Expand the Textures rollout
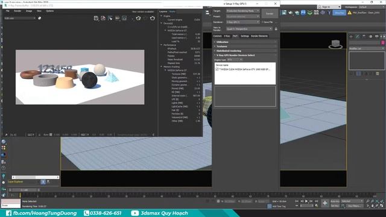The width and height of the screenshot is (386, 217). coord(245,46)
